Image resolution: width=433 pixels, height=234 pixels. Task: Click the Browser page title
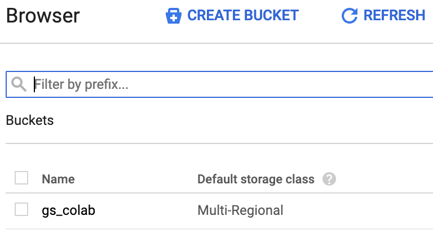43,16
